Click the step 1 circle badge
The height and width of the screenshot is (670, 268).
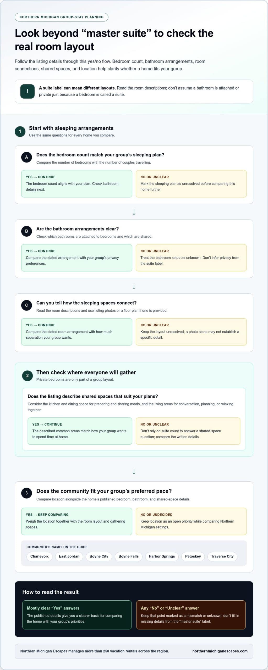tap(20, 131)
